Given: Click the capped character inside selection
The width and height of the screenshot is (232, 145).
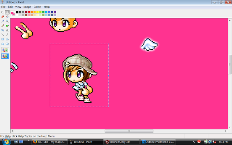Looking at the screenshot, I should [x=79, y=78].
